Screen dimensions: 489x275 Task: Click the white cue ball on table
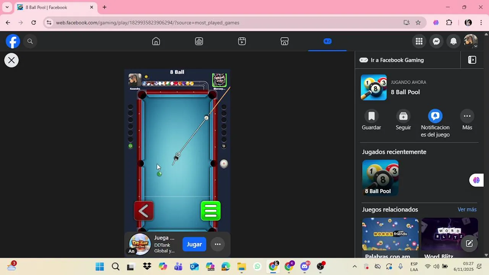point(206,118)
